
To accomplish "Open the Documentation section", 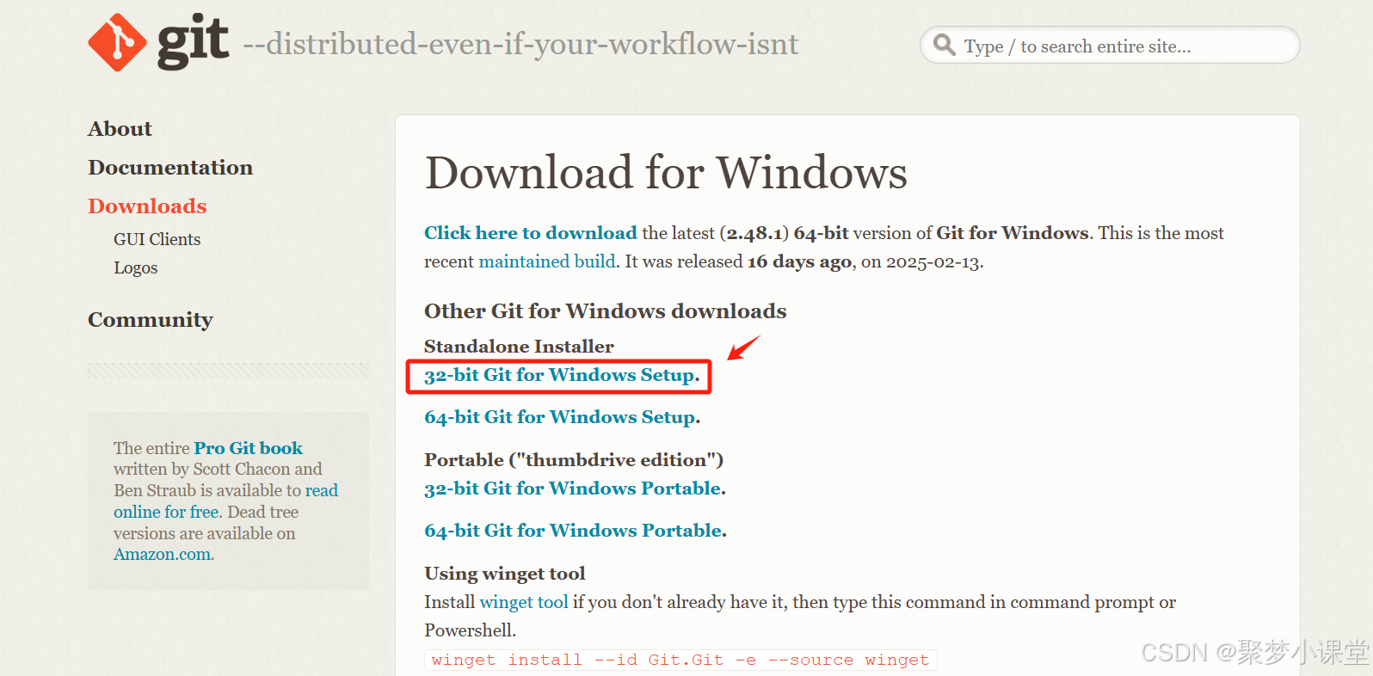I will pos(170,168).
